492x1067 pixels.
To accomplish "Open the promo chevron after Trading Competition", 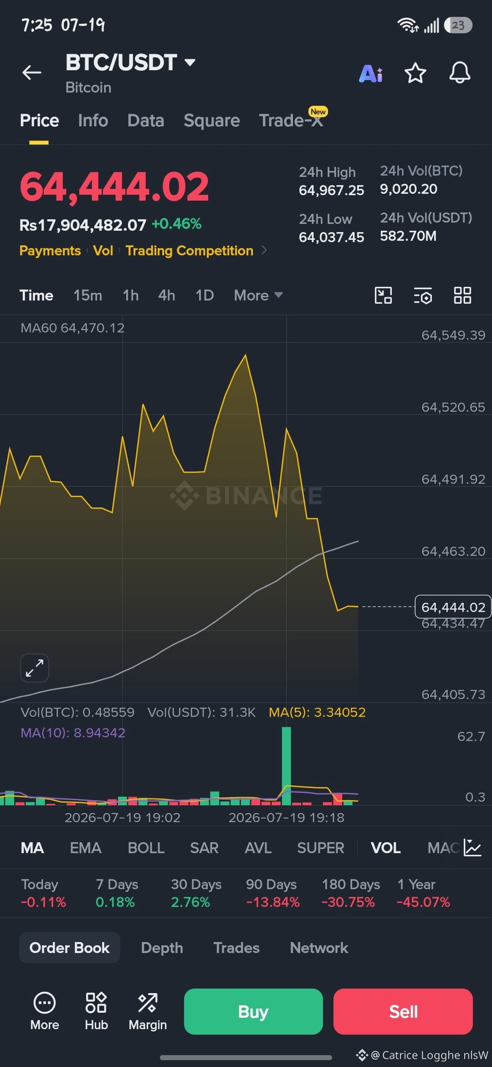I will click(x=264, y=250).
